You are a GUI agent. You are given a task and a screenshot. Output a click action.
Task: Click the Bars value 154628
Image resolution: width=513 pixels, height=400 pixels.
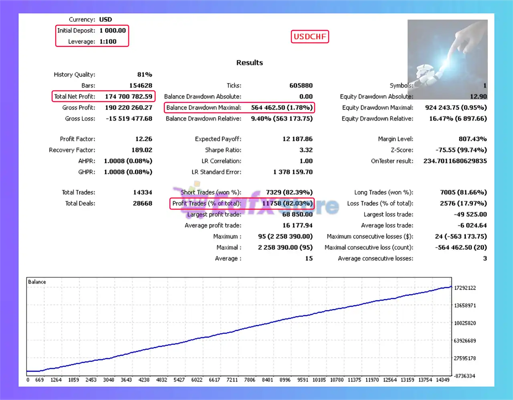pos(141,85)
